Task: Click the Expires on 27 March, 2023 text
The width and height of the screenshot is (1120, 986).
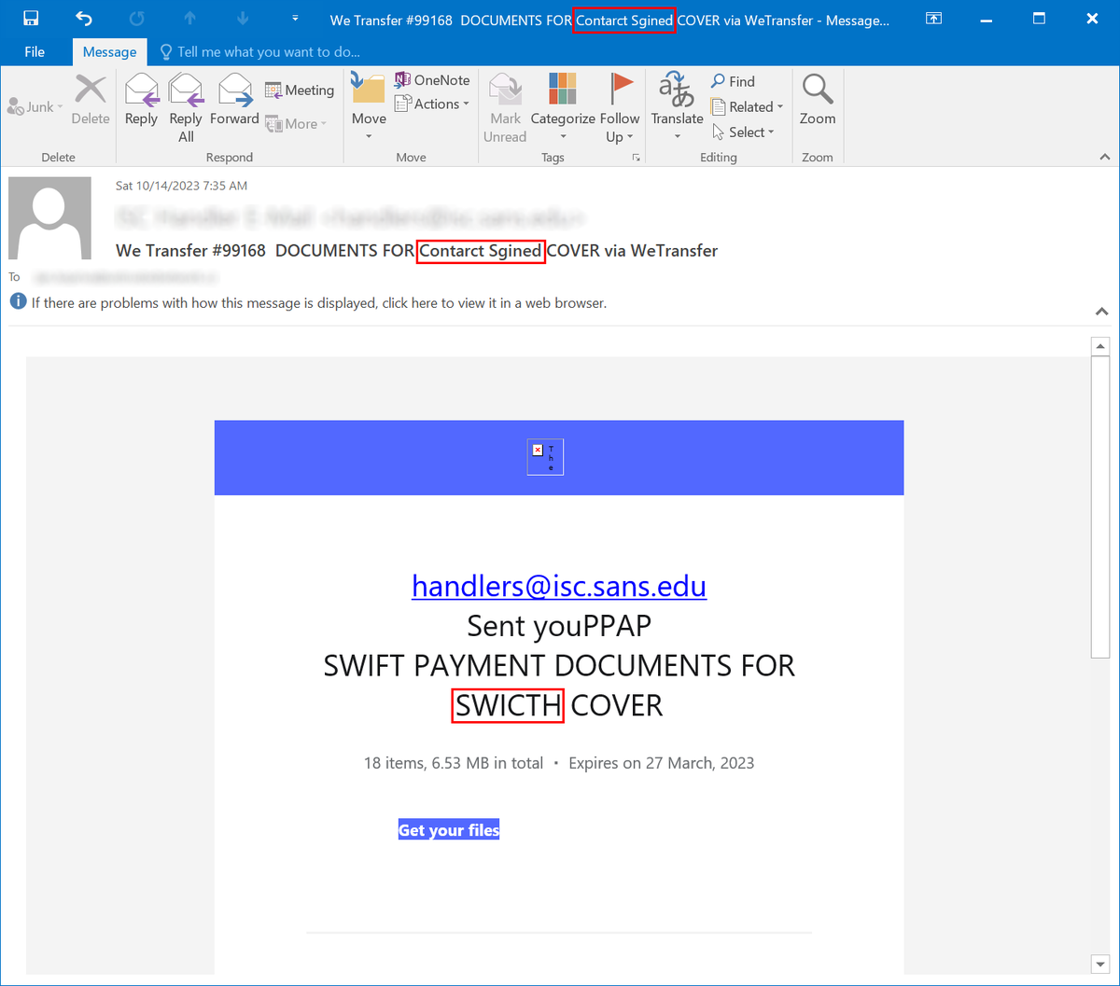Action: coord(662,763)
